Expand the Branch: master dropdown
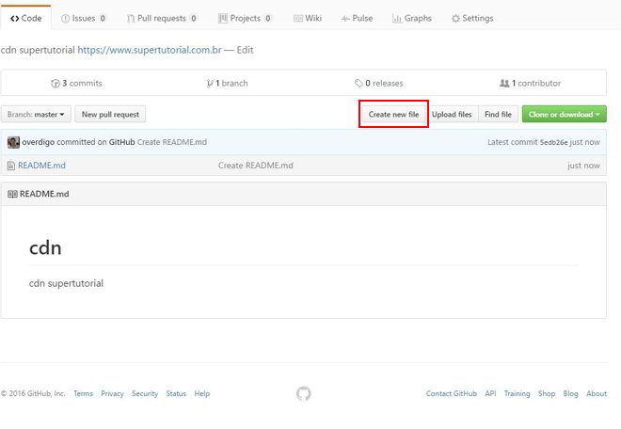Viewport: 621px width, 429px height. click(x=36, y=114)
